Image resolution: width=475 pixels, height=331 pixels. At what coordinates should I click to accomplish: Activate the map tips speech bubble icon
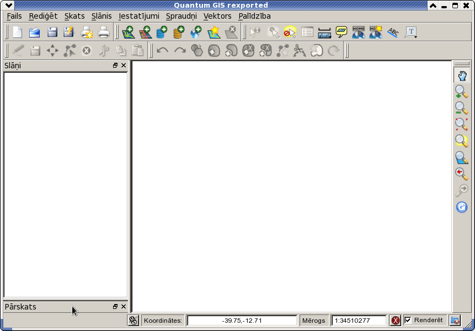coord(341,32)
